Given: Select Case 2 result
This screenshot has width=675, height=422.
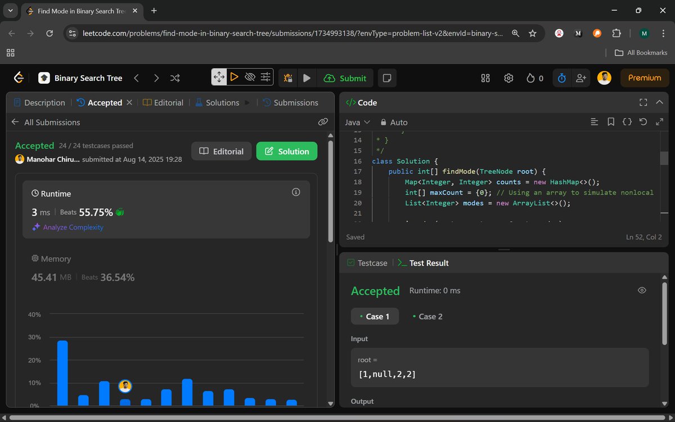Looking at the screenshot, I should coord(427,316).
